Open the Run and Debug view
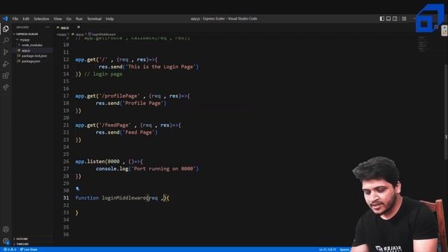This screenshot has height=252, width=448. pos(6,64)
